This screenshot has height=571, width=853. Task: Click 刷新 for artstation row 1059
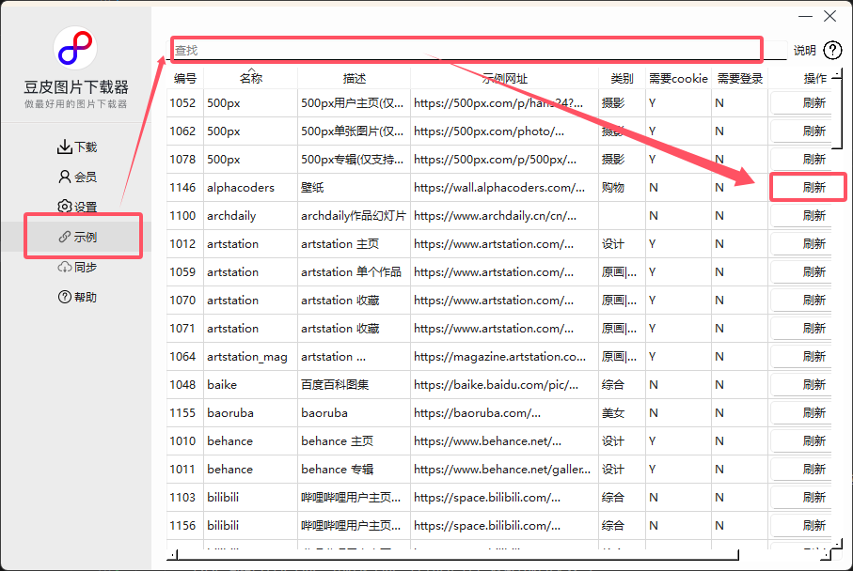pos(801,272)
